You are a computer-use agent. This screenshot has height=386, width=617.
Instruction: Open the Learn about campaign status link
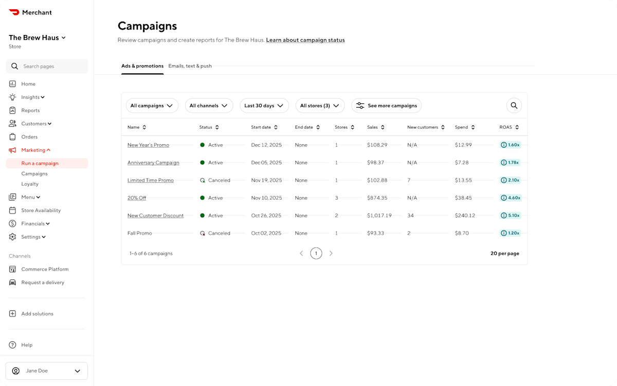click(305, 40)
